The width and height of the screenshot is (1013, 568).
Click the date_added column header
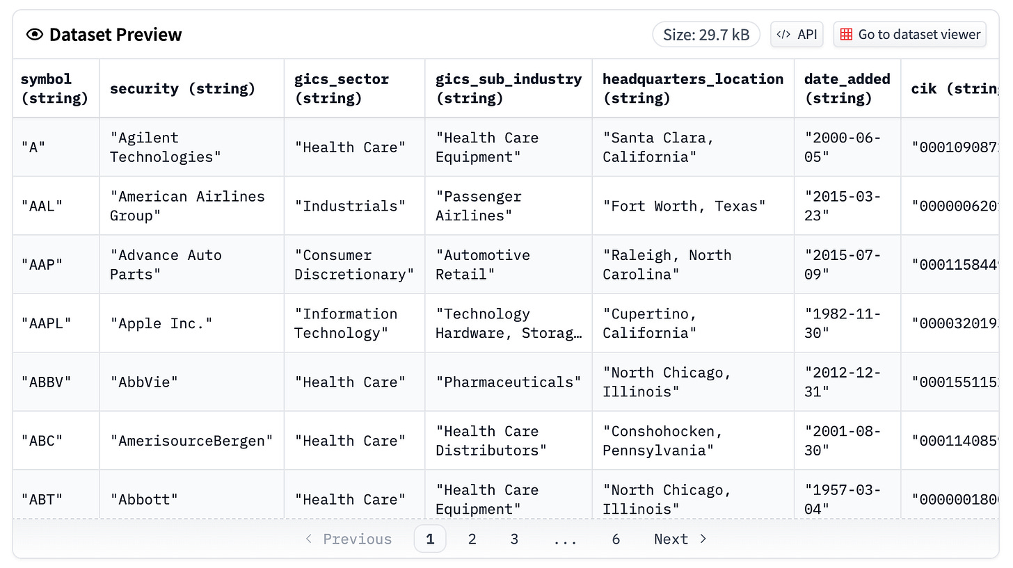[x=847, y=88]
